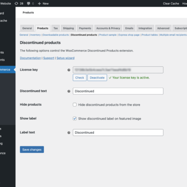Click the Save changes button
Viewport: 187px width, 187px height.
pyautogui.click(x=32, y=150)
